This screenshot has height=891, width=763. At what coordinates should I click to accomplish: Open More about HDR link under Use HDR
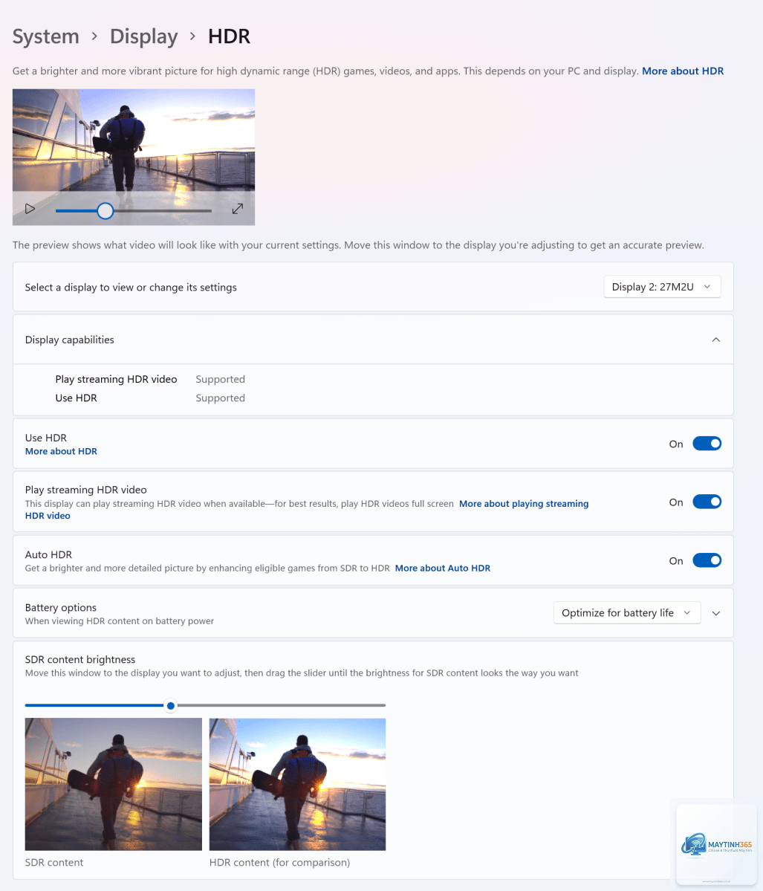[x=61, y=451]
